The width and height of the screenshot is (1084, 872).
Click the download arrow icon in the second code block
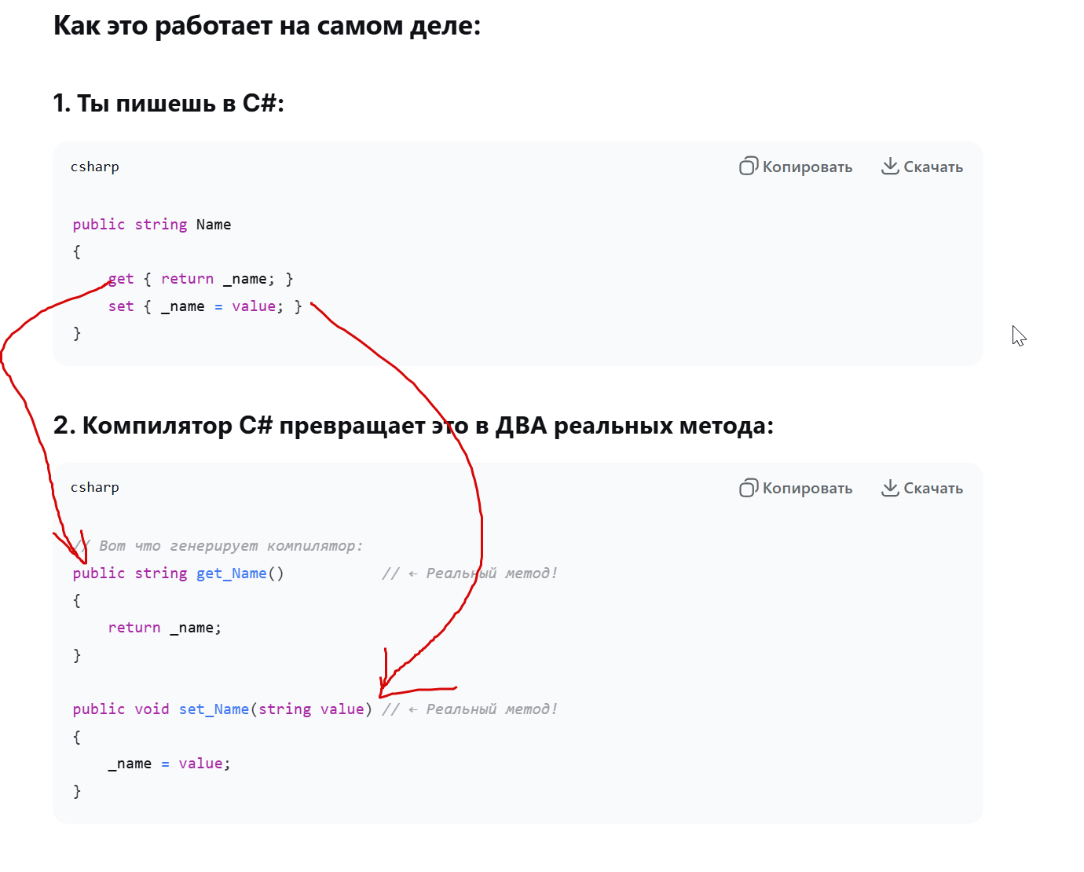pyautogui.click(x=889, y=487)
